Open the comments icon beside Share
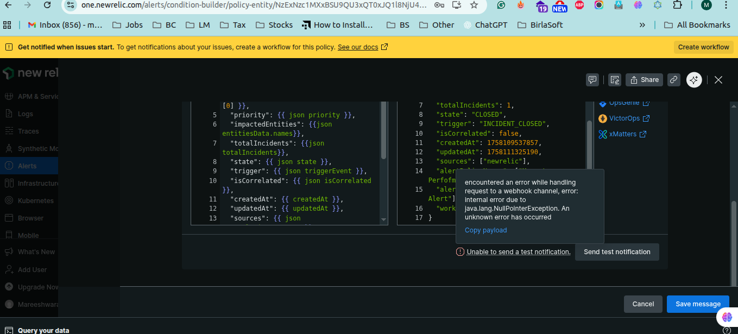Image resolution: width=738 pixels, height=334 pixels. (592, 80)
